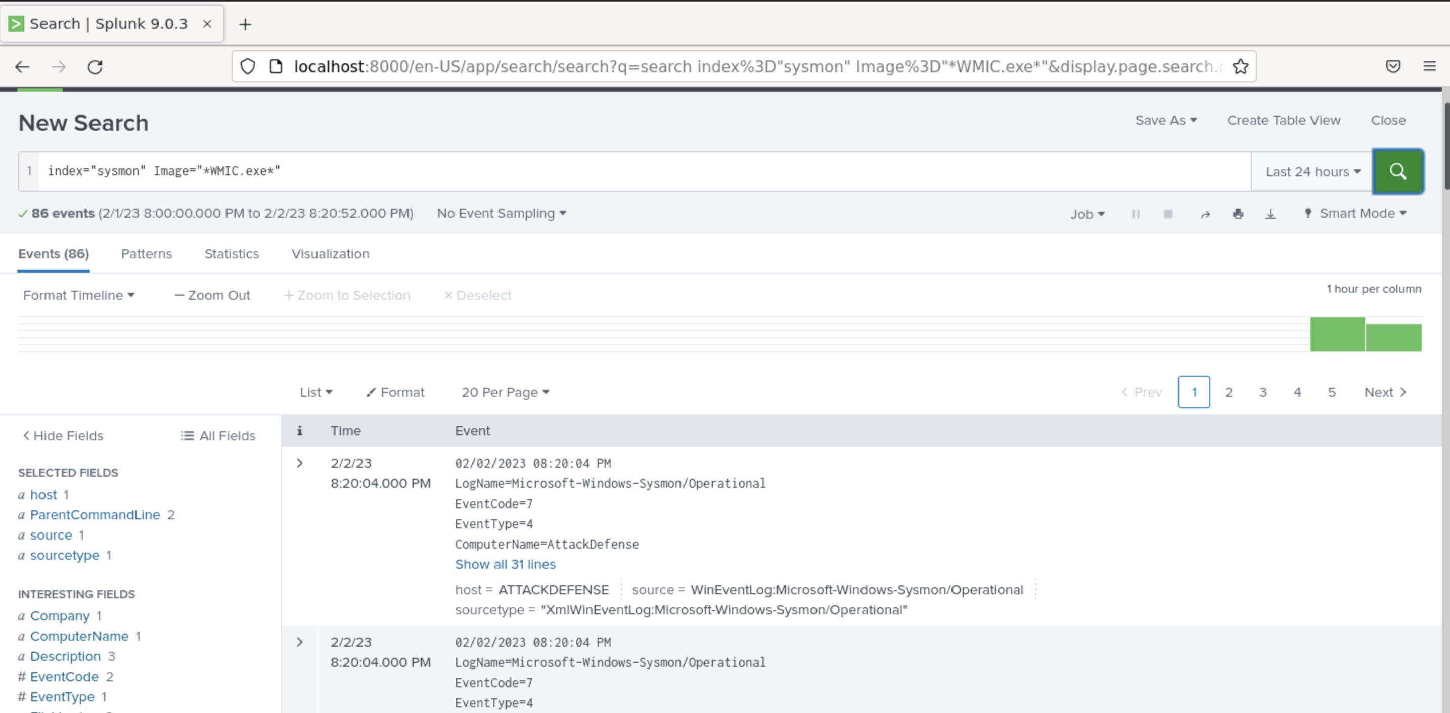This screenshot has width=1450, height=713.
Task: Open the host selected field
Action: [43, 495]
